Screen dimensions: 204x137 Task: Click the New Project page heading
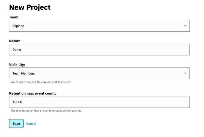(x=30, y=7)
